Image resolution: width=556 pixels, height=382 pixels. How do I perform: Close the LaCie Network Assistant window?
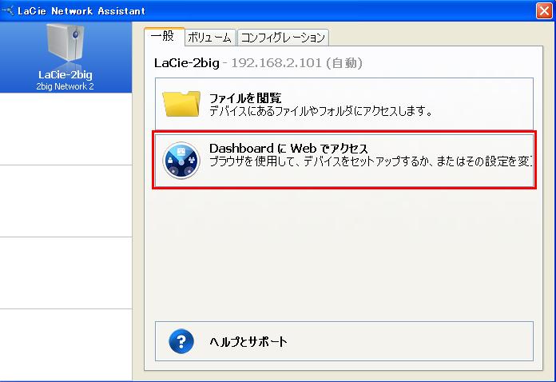click(544, 10)
